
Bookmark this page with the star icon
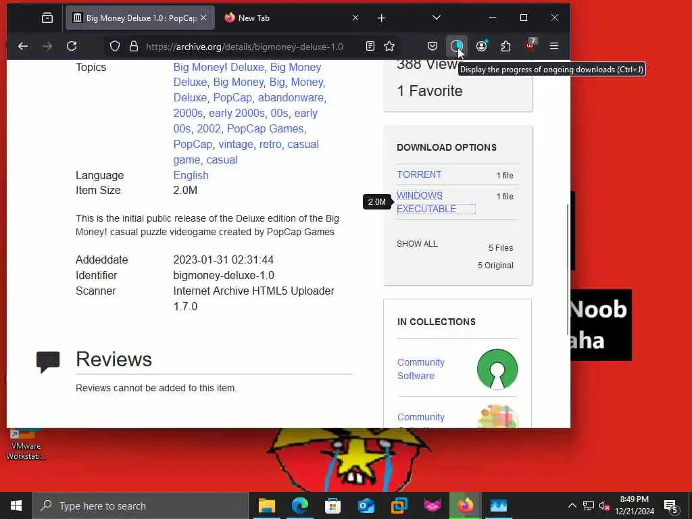tap(389, 47)
